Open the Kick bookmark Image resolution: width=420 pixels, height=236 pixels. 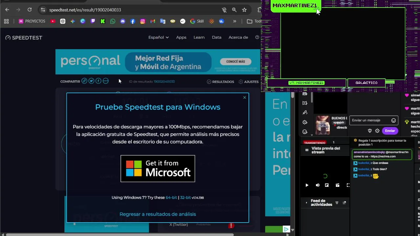coord(103,21)
